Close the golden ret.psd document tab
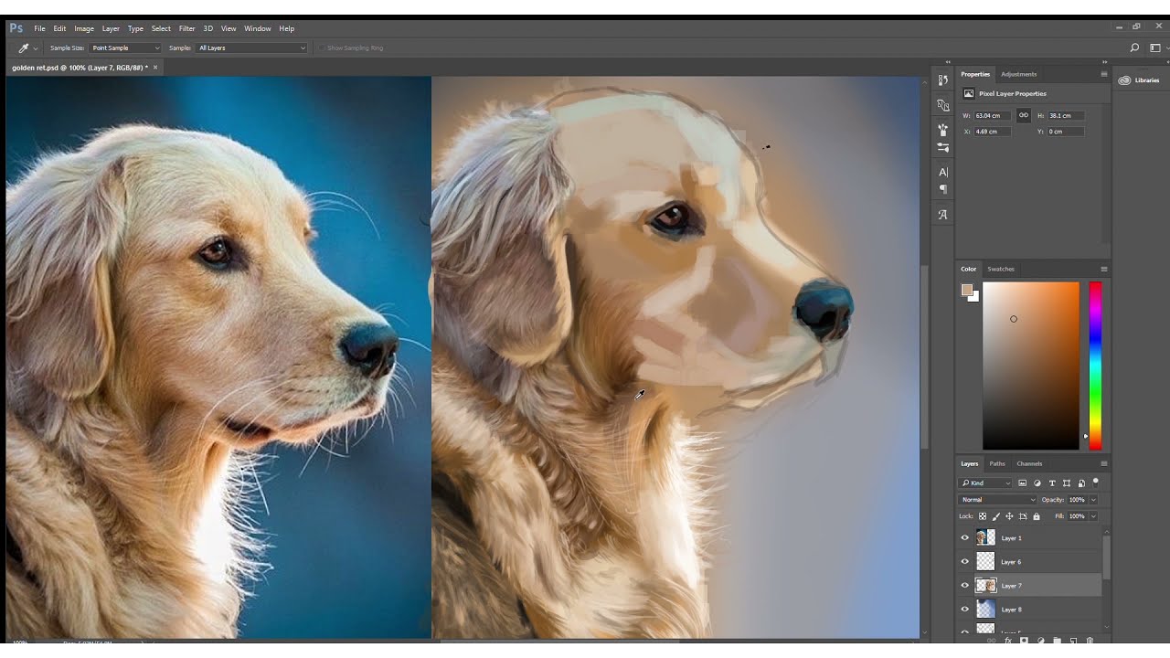 tap(155, 68)
